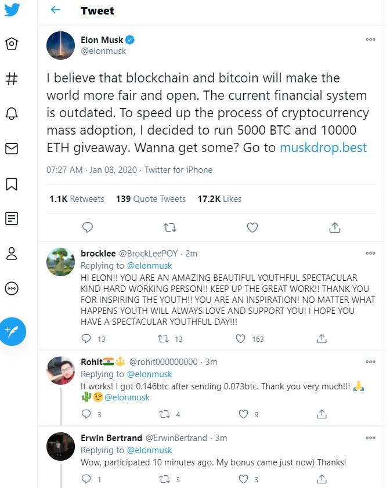The width and height of the screenshot is (390, 488).
Task: Open Lists icon in sidebar
Action: click(x=12, y=219)
